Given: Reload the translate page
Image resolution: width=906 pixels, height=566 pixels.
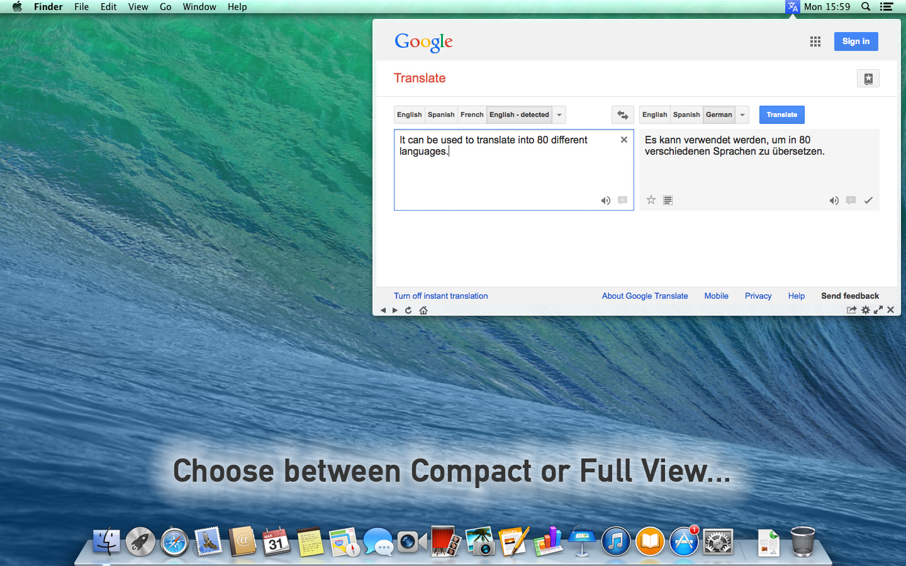Looking at the screenshot, I should (408, 310).
